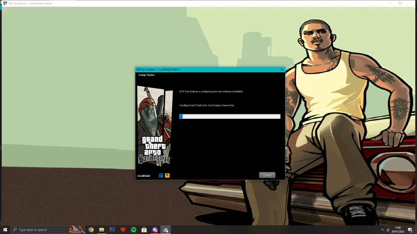Click the yellow Rockstar Games logo icon
Viewport: 417px width, 234px height.
(167, 175)
